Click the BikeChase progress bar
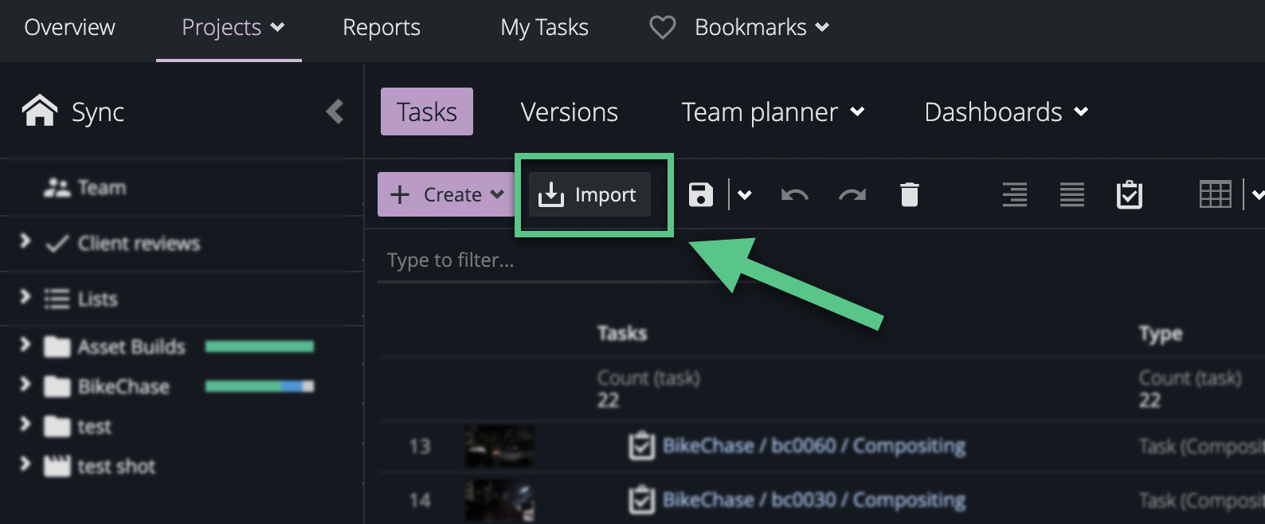1265x524 pixels. (x=259, y=386)
